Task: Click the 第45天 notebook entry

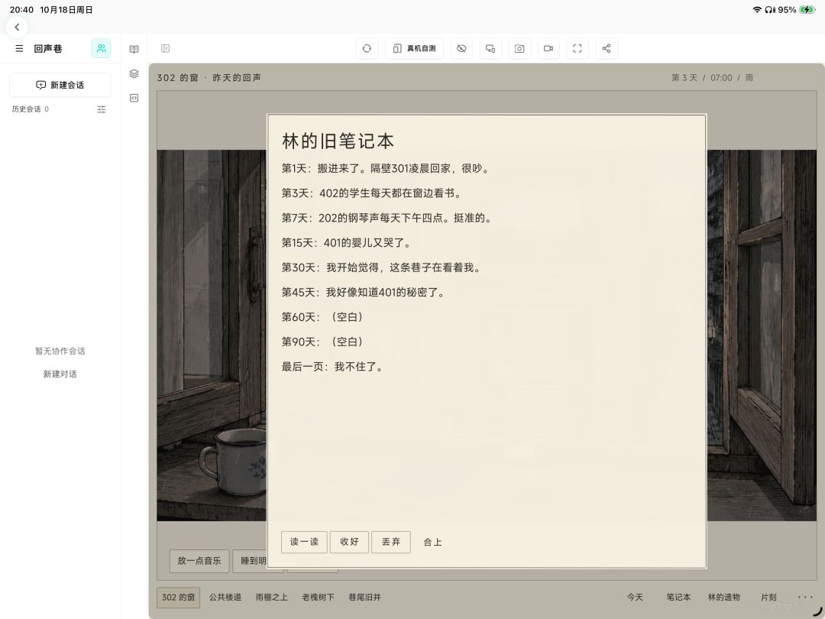Action: pyautogui.click(x=363, y=293)
